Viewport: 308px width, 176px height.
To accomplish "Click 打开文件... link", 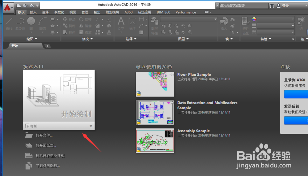I will point(44,135).
